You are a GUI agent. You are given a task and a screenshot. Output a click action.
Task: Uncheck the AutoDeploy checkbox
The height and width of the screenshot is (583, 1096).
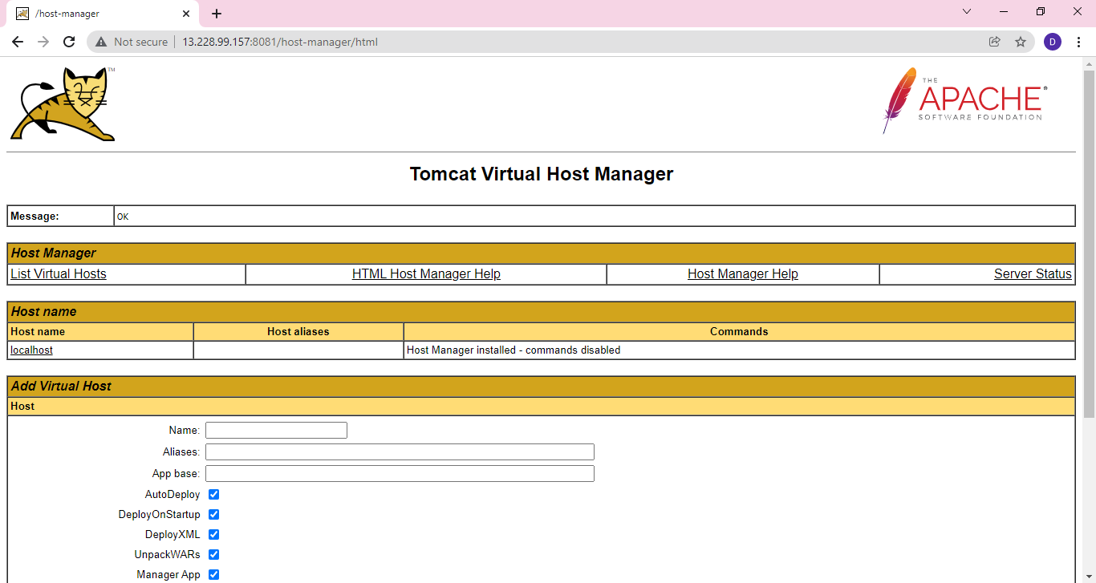point(213,494)
